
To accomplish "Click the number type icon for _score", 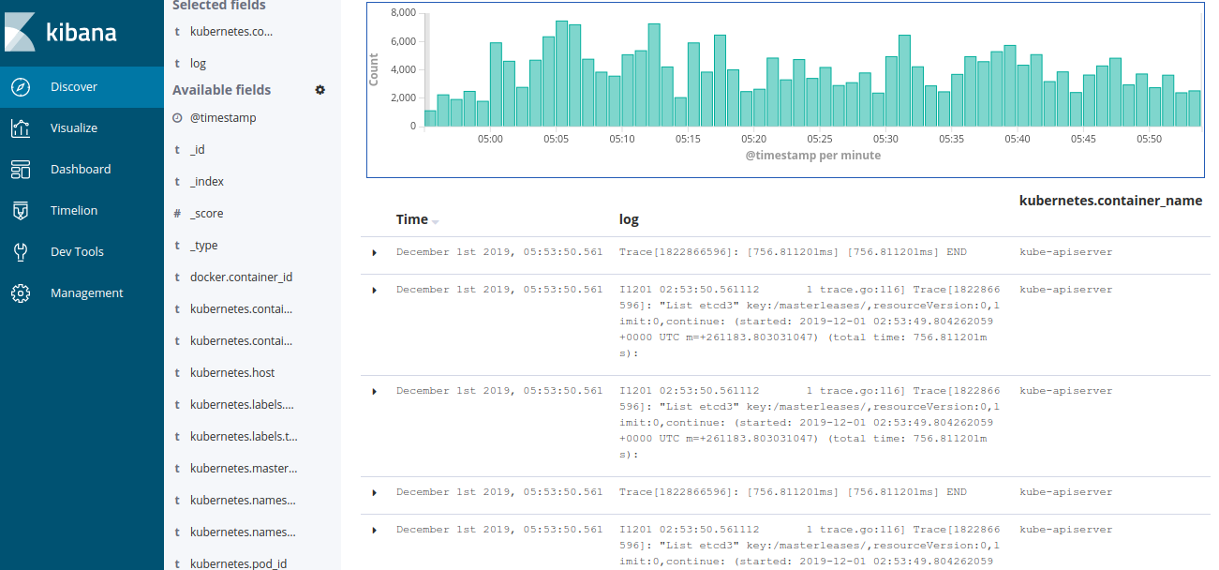I will pos(177,214).
